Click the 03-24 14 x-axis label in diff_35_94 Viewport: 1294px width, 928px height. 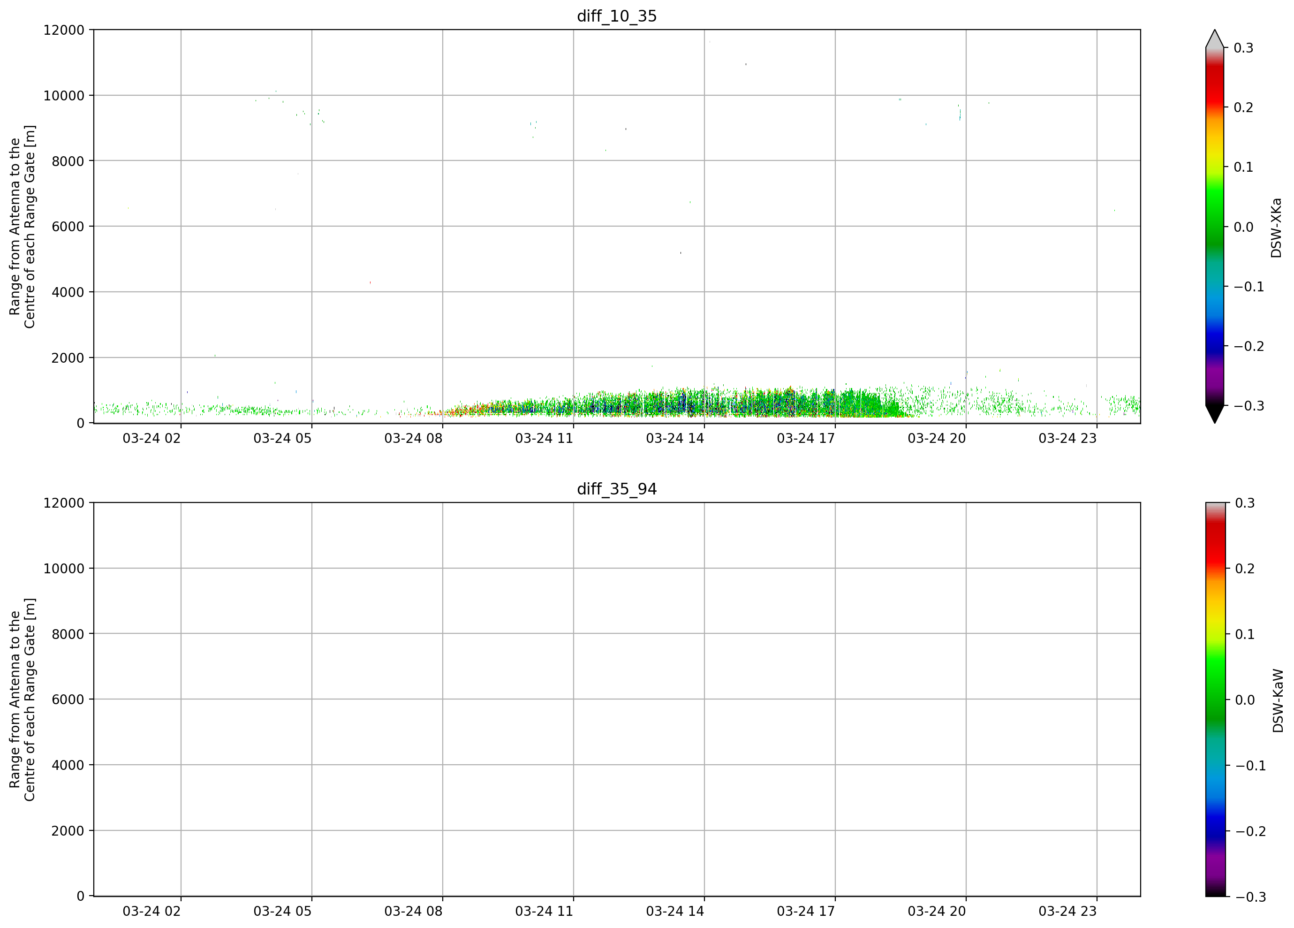point(675,912)
